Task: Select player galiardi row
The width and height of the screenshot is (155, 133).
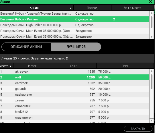Action: pyautogui.click(x=74, y=89)
